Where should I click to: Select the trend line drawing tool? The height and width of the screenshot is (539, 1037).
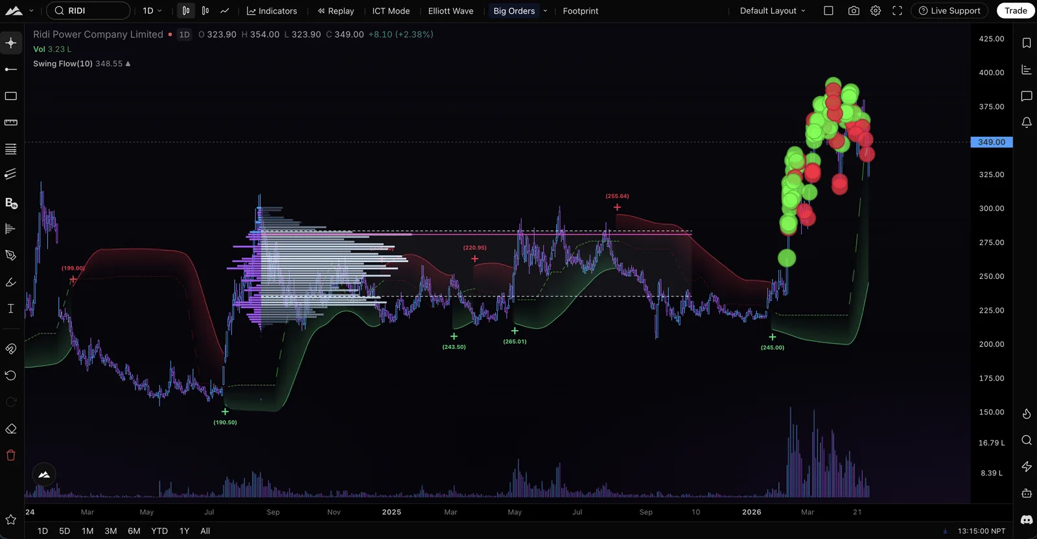click(11, 69)
